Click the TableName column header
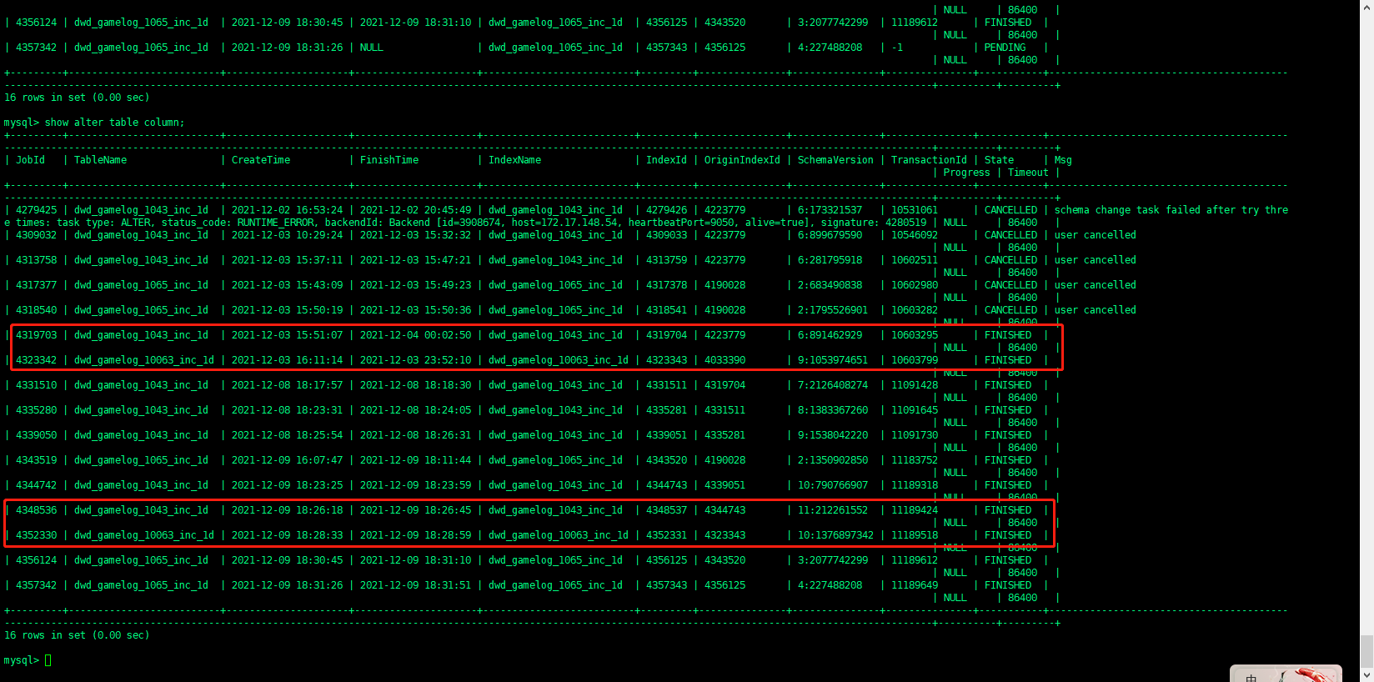This screenshot has width=1374, height=682. coord(100,160)
